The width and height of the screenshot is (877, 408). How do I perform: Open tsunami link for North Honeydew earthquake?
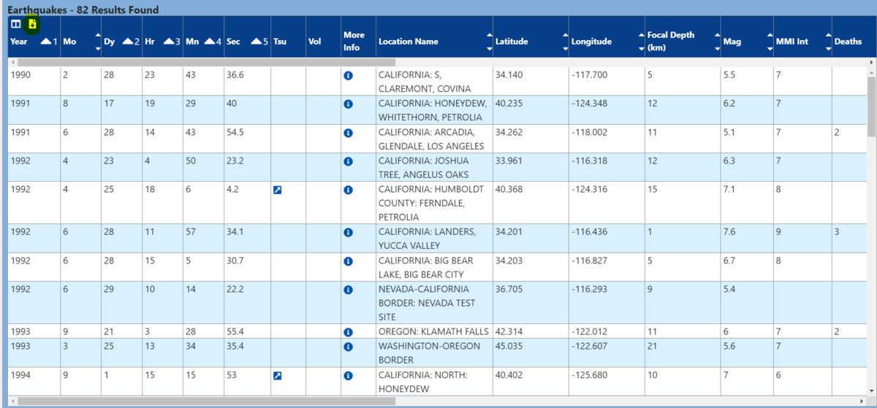[x=277, y=376]
